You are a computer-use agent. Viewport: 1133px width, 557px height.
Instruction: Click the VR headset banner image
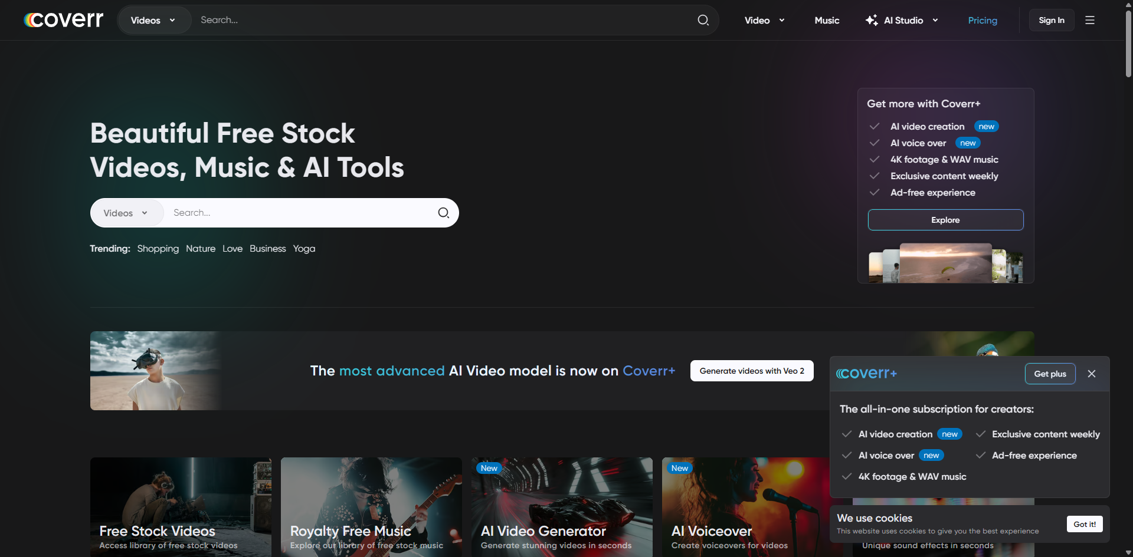[156, 371]
